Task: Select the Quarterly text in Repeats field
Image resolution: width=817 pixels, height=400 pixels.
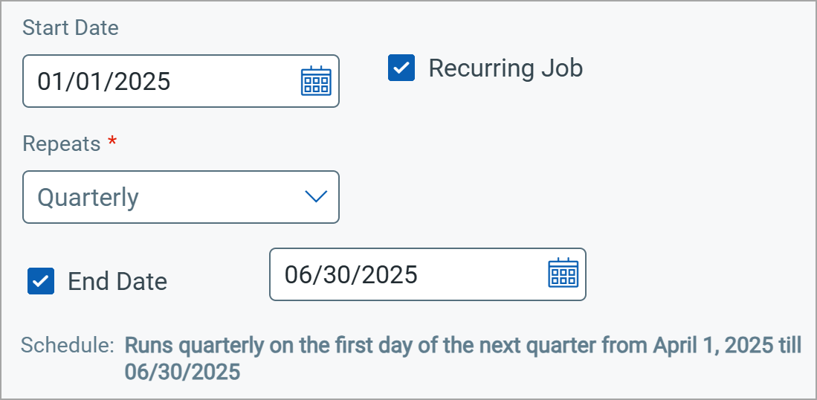Action: click(x=88, y=198)
